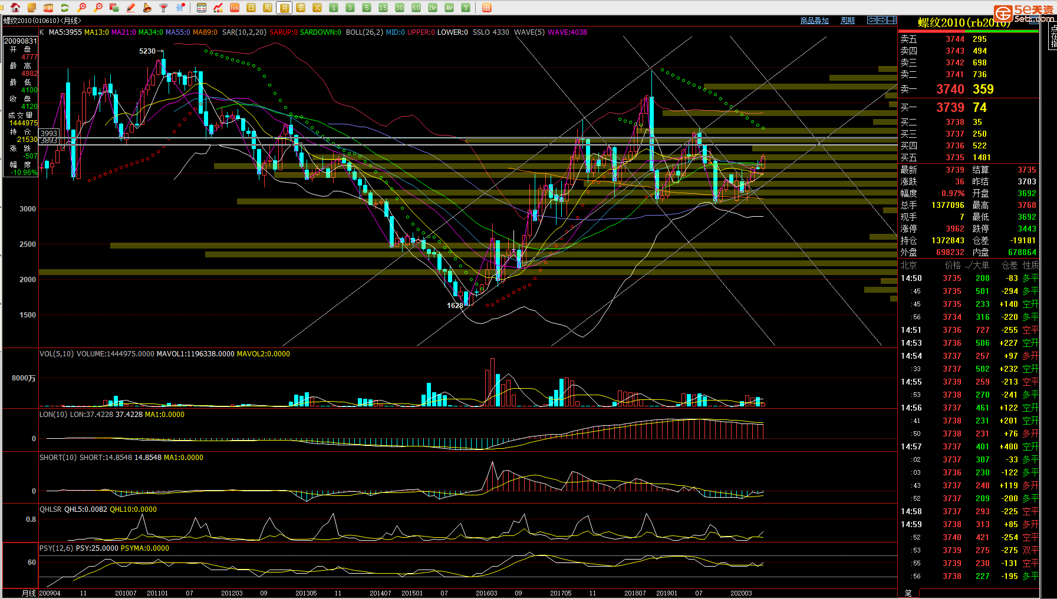Screen dimensions: 1057x599
Task: Switch to the 15-minute period
Action: coord(383,8)
